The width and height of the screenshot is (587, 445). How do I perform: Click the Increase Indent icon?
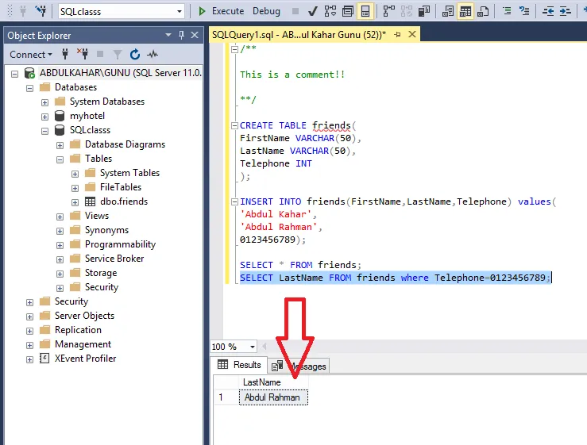pyautogui.click(x=566, y=11)
